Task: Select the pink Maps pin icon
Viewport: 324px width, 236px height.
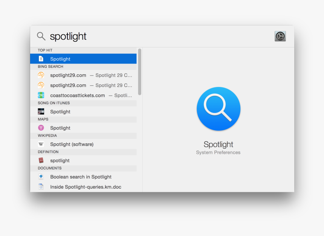Action: coord(41,128)
